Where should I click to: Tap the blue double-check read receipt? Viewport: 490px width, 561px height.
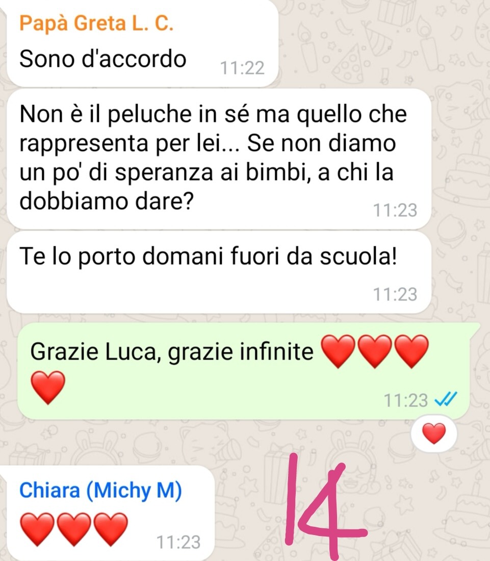(445, 399)
